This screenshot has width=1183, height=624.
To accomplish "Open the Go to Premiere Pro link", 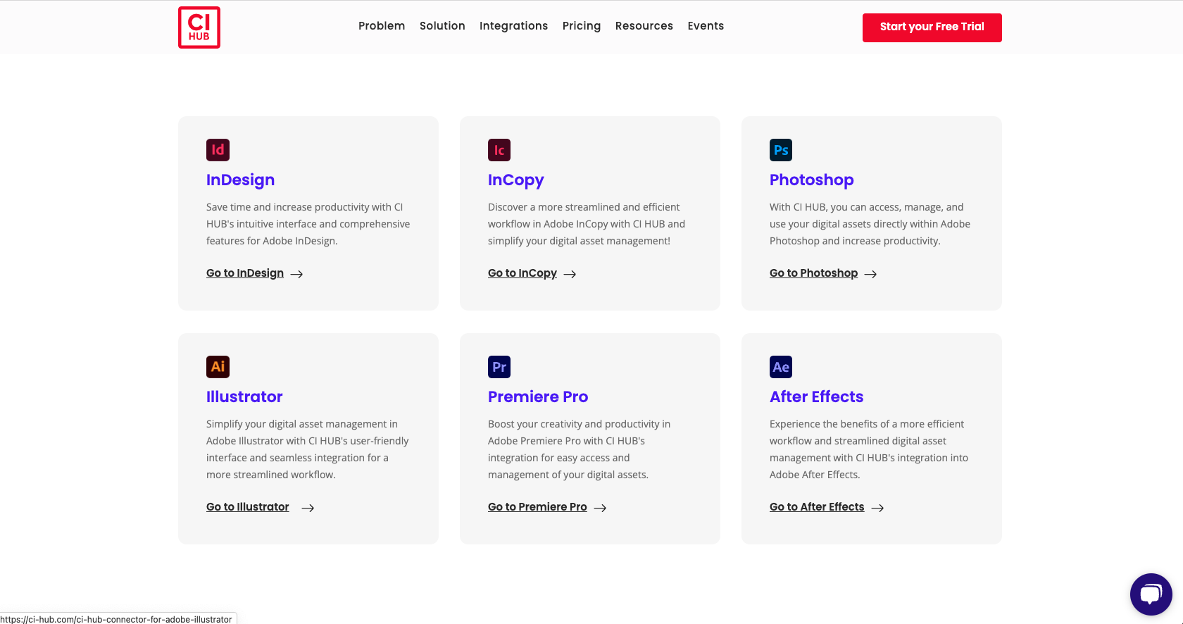I will 537,507.
